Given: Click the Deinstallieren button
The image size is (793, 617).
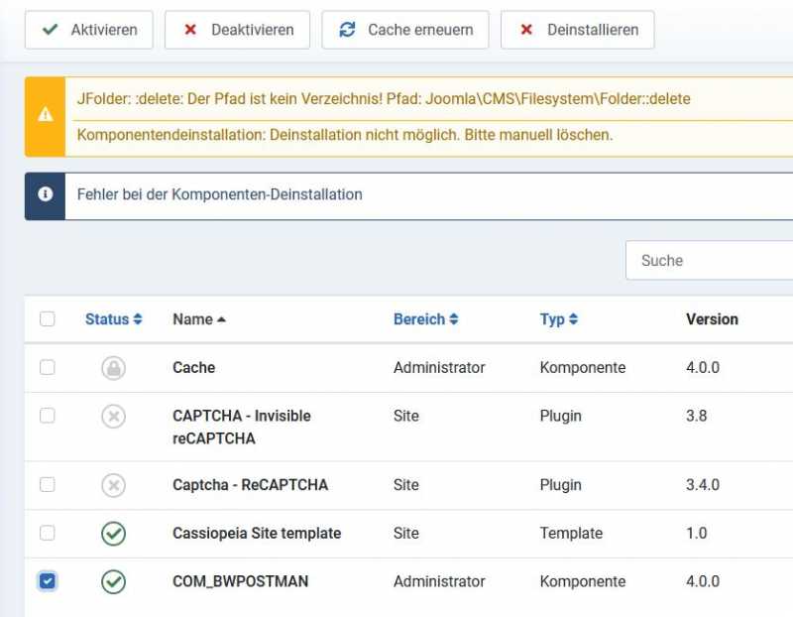Looking at the screenshot, I should tap(577, 30).
